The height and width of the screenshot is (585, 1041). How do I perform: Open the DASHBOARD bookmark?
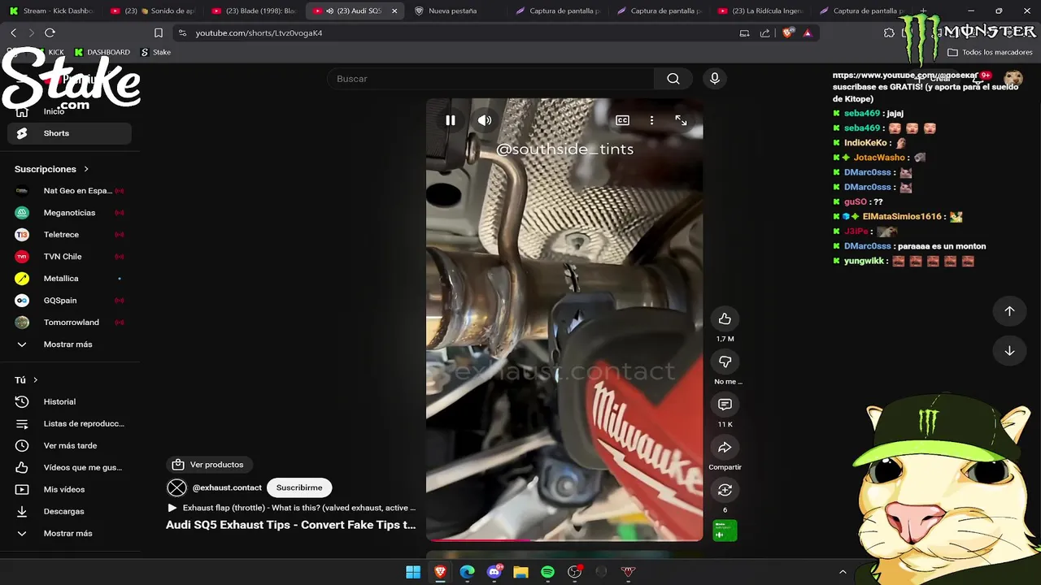102,52
